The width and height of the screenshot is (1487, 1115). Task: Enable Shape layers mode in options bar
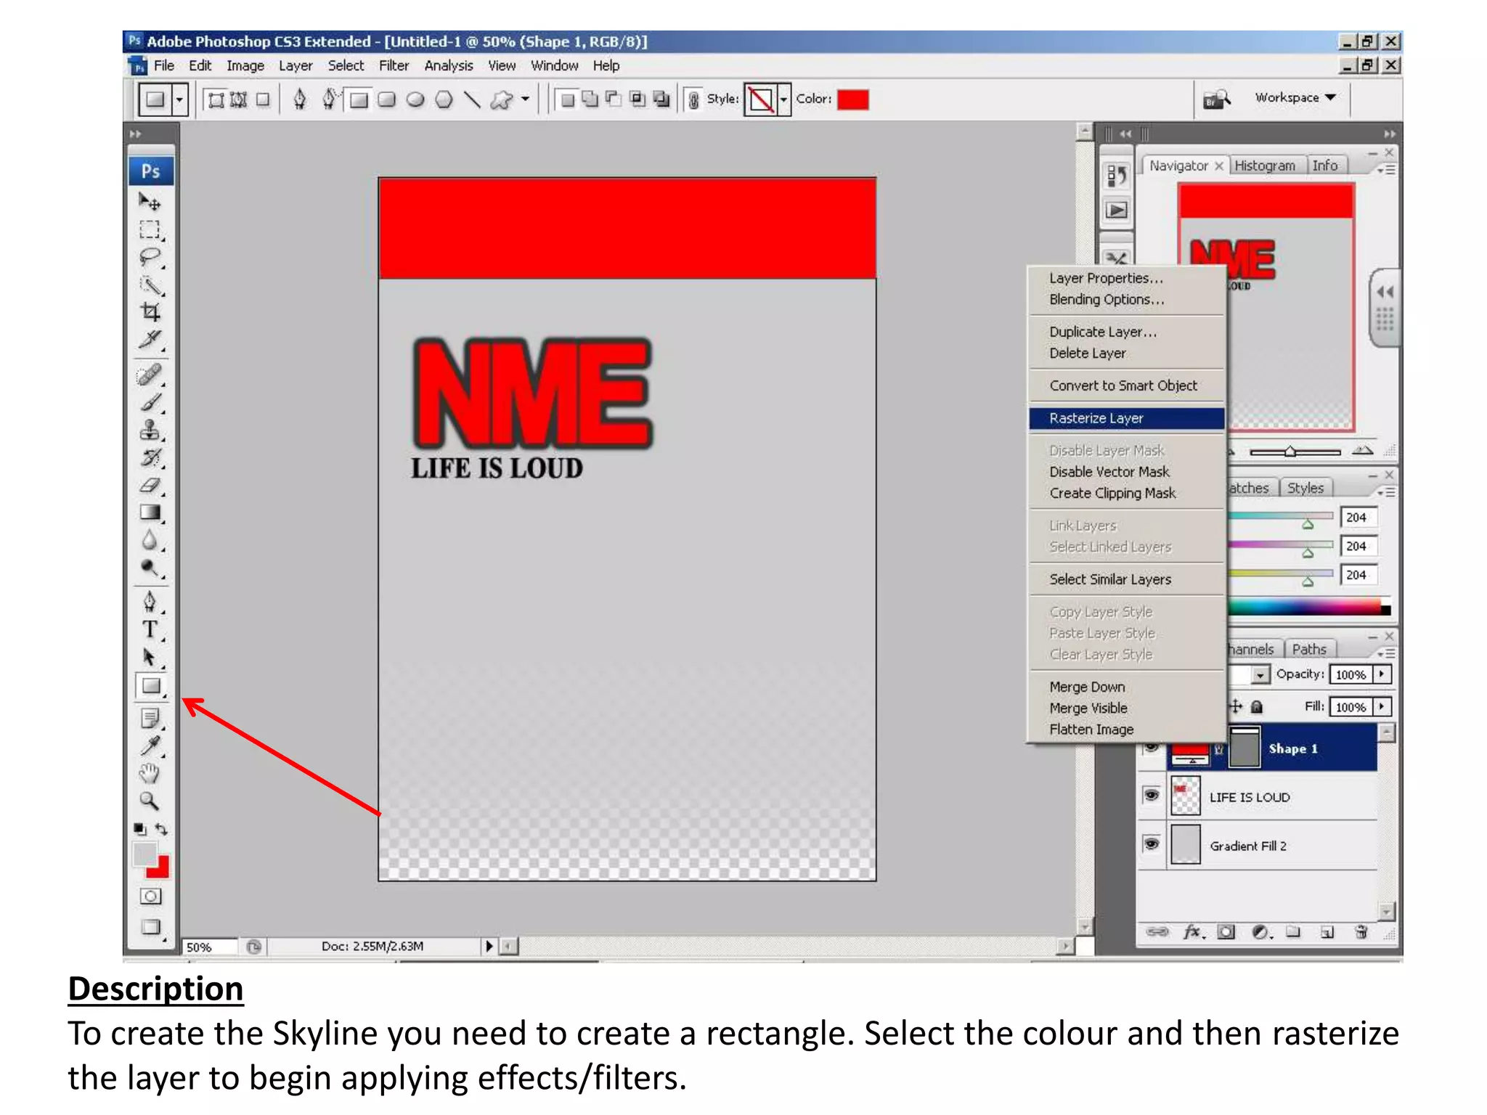216,99
